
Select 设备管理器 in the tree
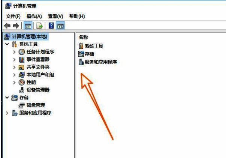38,90
